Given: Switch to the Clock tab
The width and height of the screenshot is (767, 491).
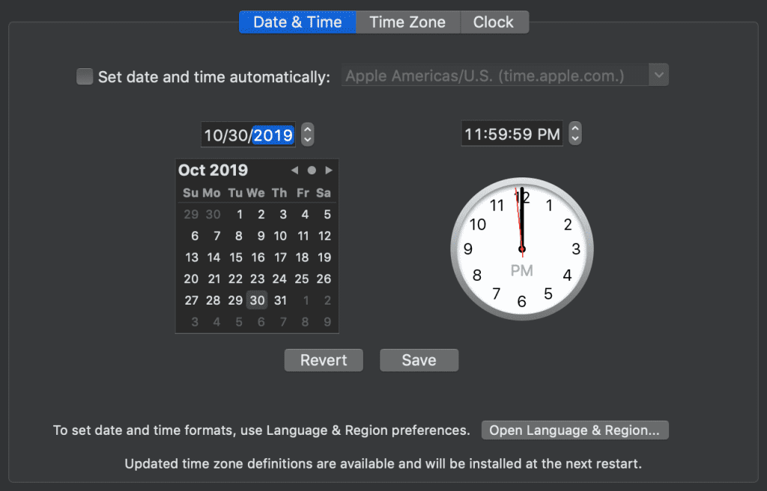Looking at the screenshot, I should coord(494,22).
